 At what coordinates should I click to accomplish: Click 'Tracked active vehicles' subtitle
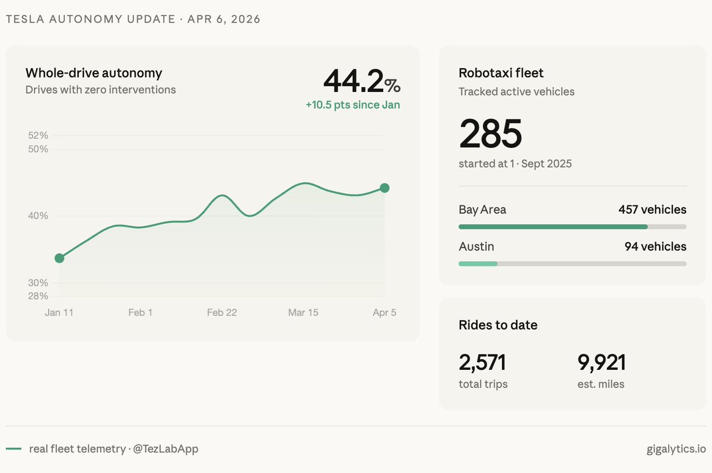click(x=517, y=92)
